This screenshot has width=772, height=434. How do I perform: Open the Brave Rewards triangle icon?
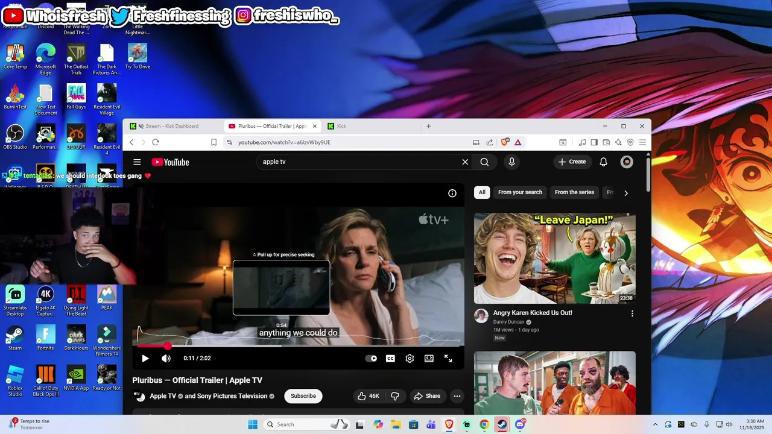coord(517,142)
